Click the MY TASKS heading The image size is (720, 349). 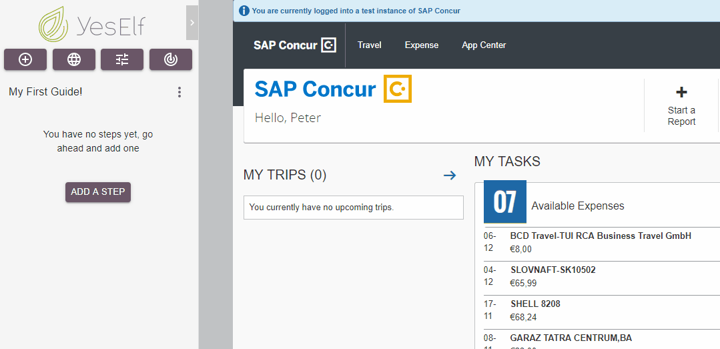(x=507, y=161)
